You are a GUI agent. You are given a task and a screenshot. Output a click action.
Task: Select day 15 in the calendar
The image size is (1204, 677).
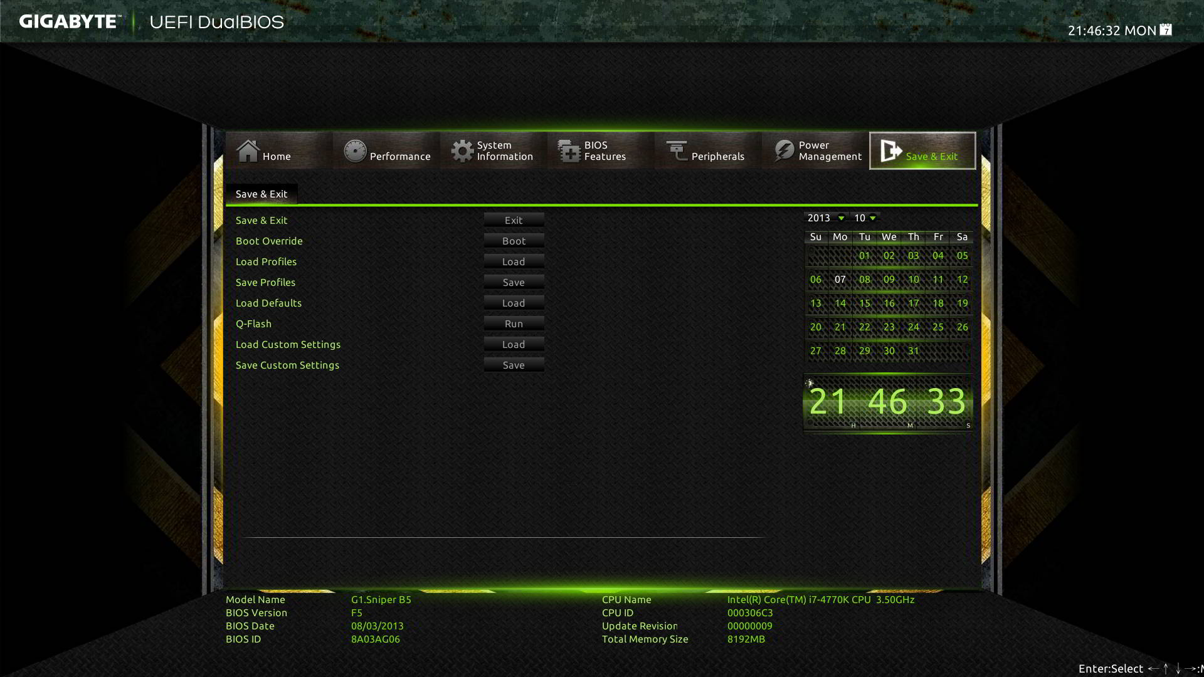point(865,303)
